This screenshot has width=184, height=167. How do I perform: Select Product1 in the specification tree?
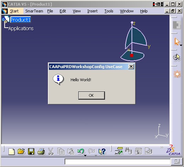point(21,20)
